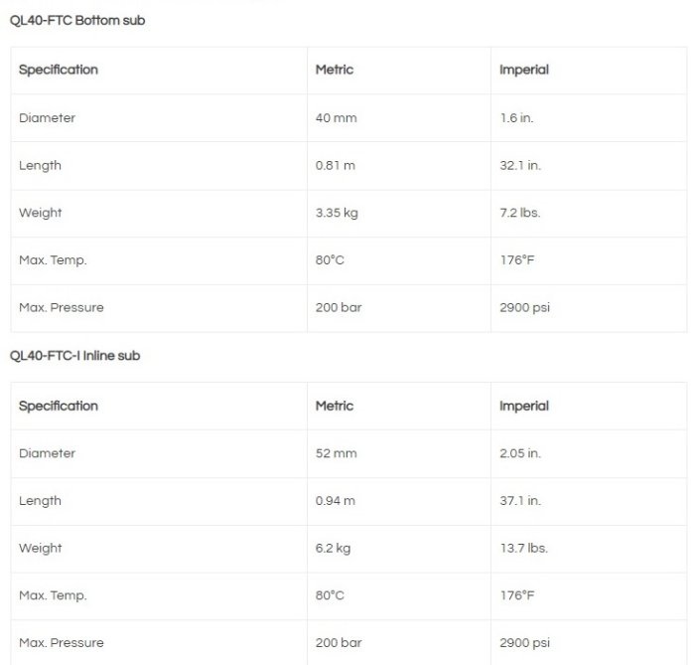The image size is (695, 665).
Task: Click Specification header in first table
Action: pos(59,70)
